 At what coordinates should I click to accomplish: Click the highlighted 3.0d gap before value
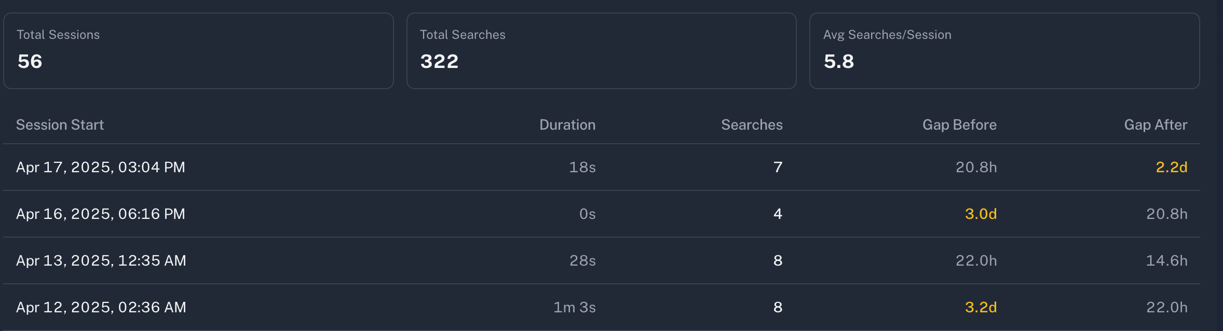(x=980, y=214)
